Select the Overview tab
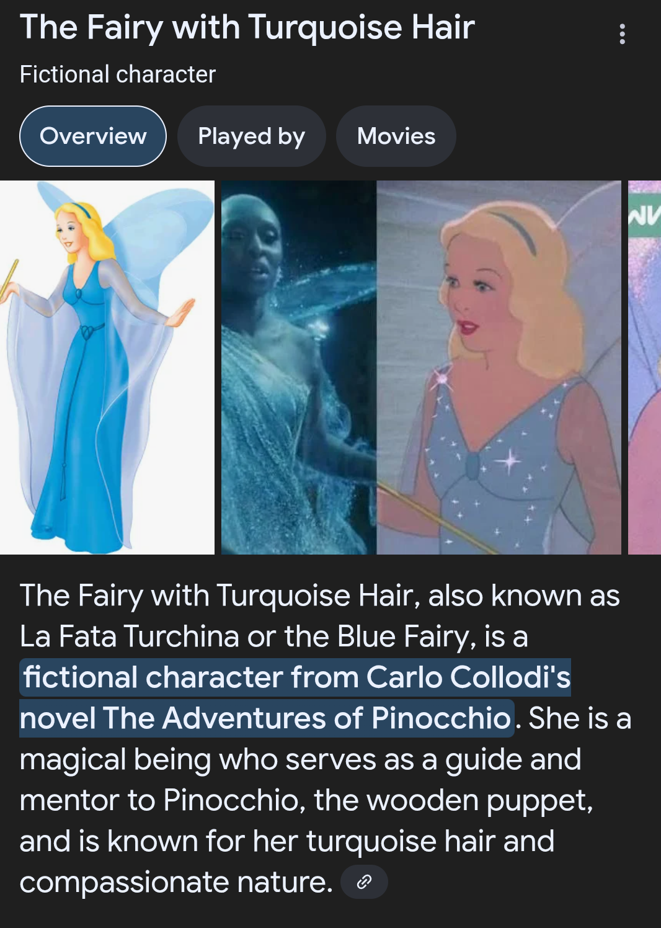Screen dimensions: 661x928 tap(93, 136)
